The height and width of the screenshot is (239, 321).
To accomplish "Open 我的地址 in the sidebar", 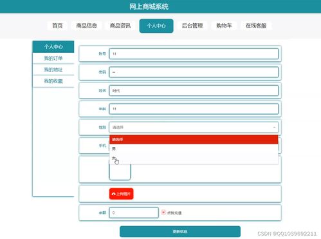I will click(x=53, y=70).
